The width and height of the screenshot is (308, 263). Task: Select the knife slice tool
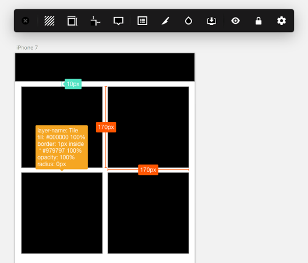click(x=165, y=20)
